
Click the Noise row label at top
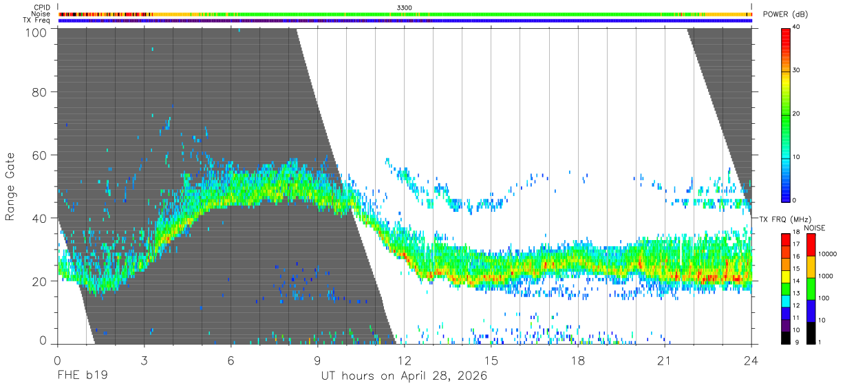[42, 14]
